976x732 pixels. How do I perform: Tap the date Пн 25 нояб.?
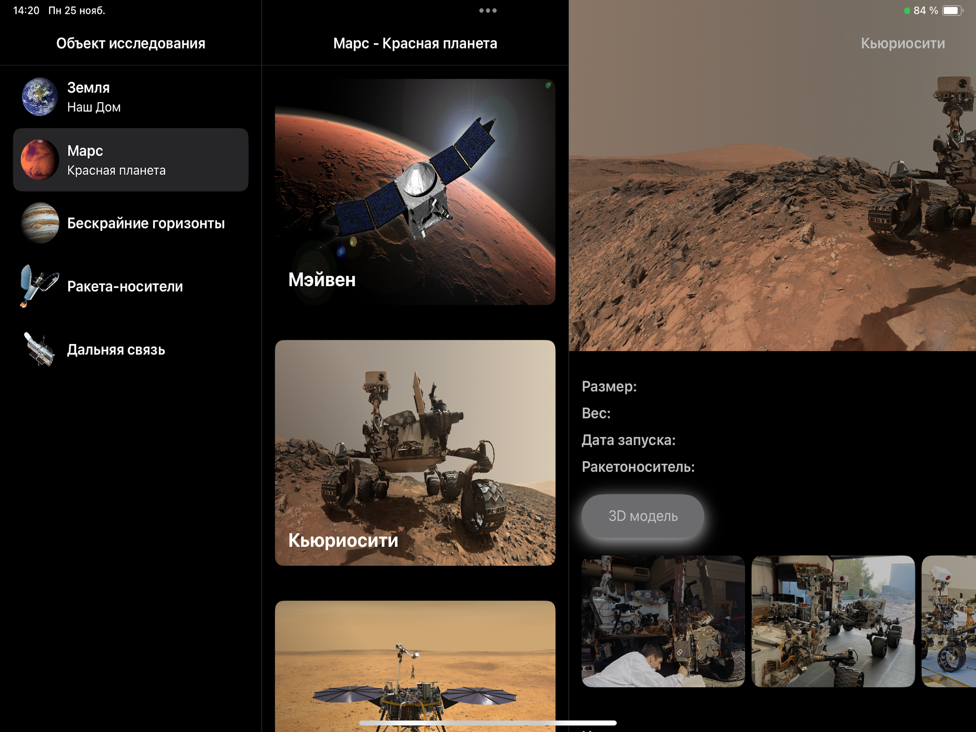77,11
